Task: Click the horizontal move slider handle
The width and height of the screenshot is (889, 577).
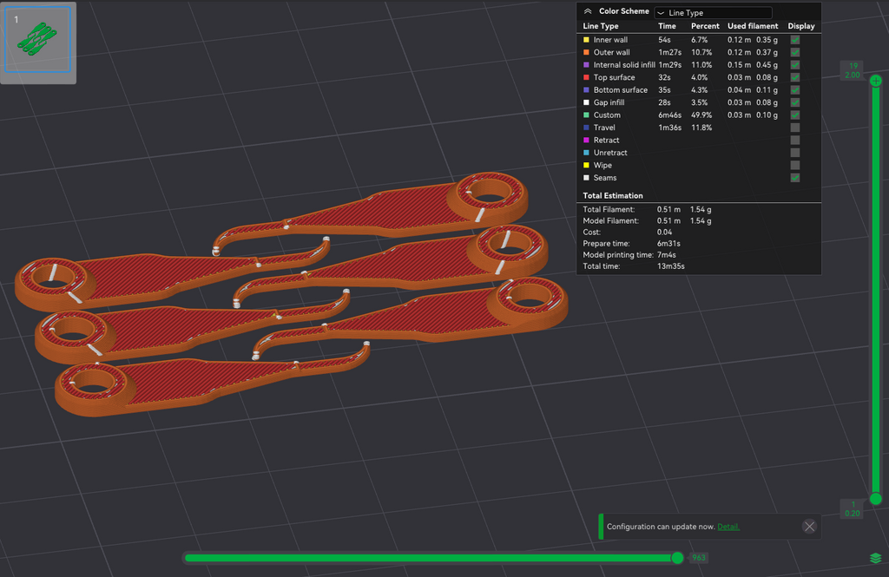Action: point(677,558)
